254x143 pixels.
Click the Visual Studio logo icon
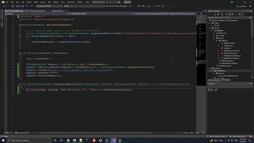(3, 2)
